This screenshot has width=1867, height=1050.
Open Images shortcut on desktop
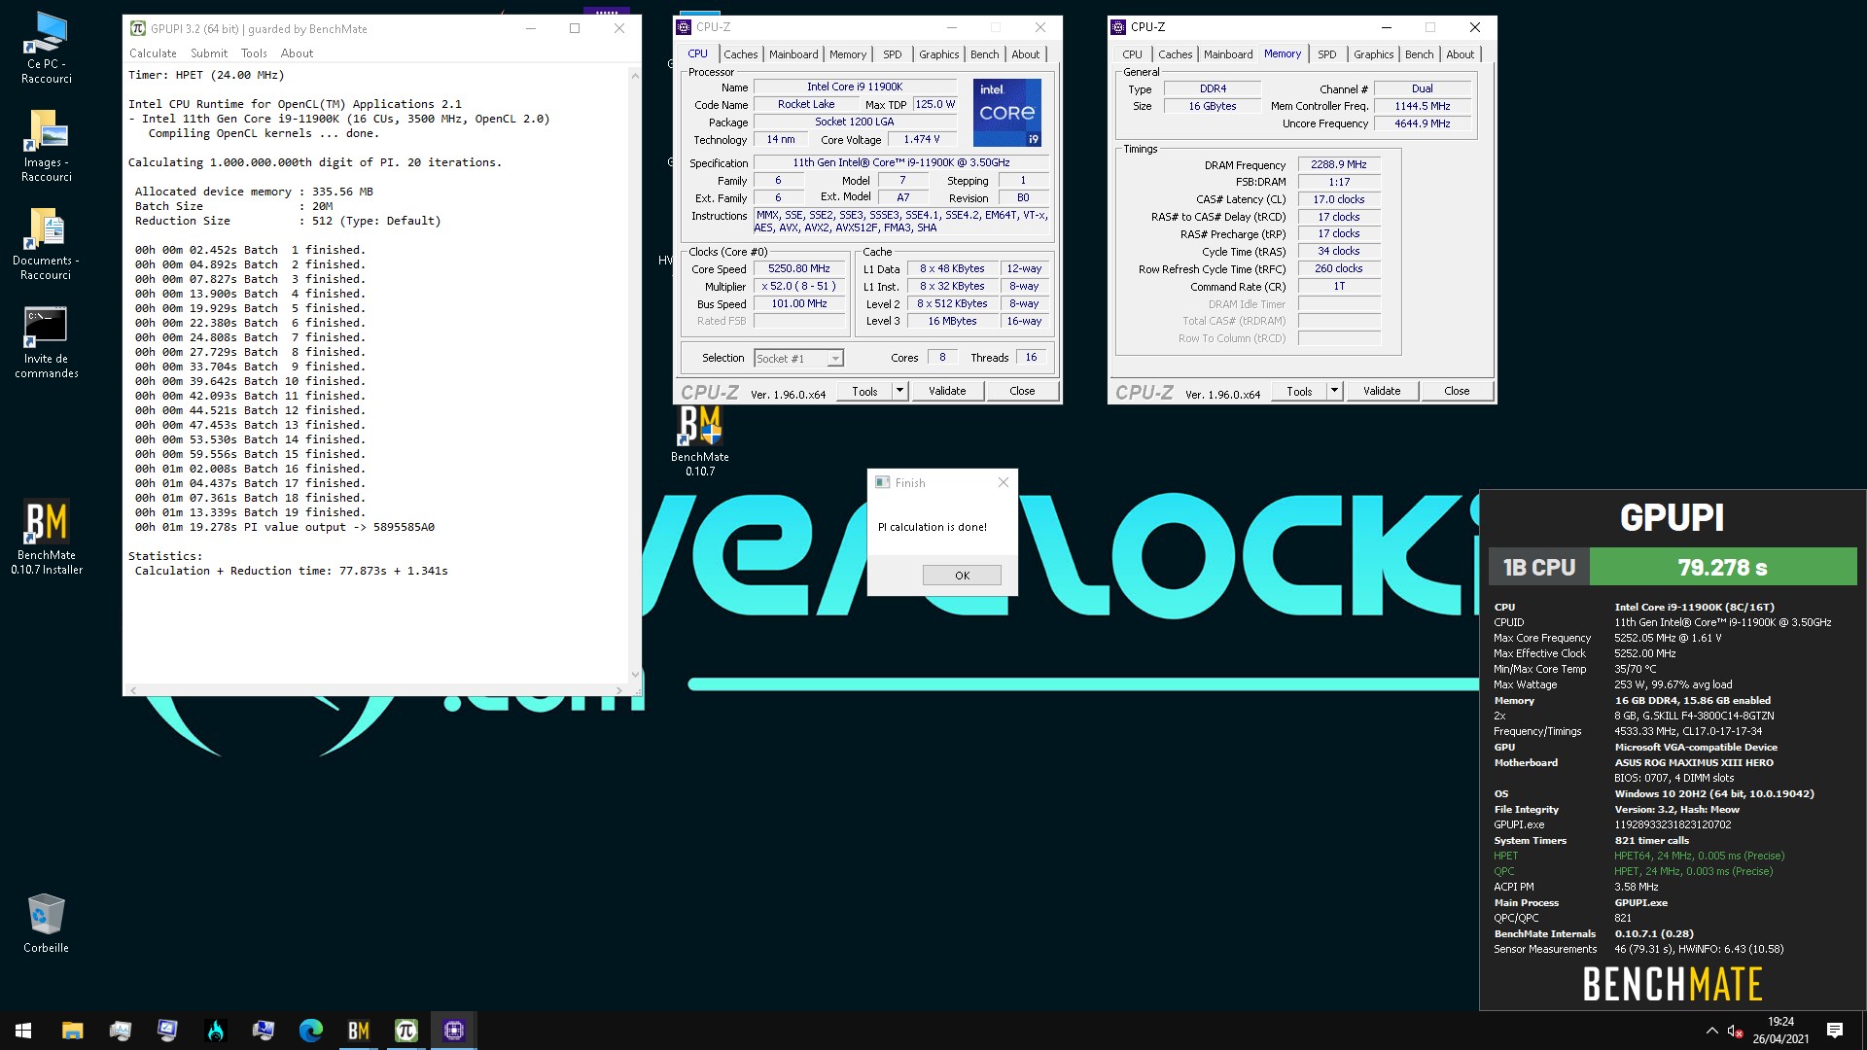[47, 146]
